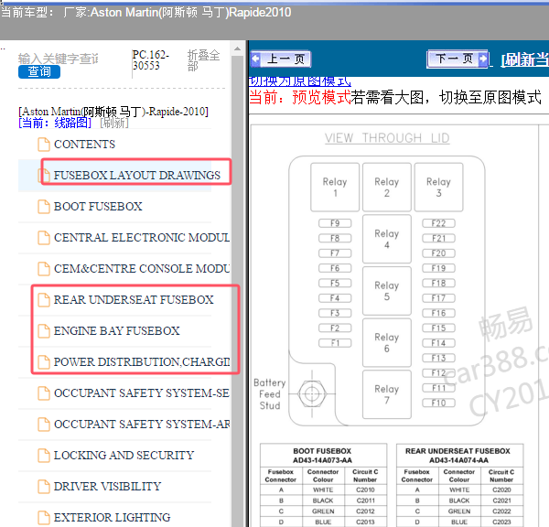Click the 下一页 next page button
Image resolution: width=549 pixels, height=527 pixels.
457,59
